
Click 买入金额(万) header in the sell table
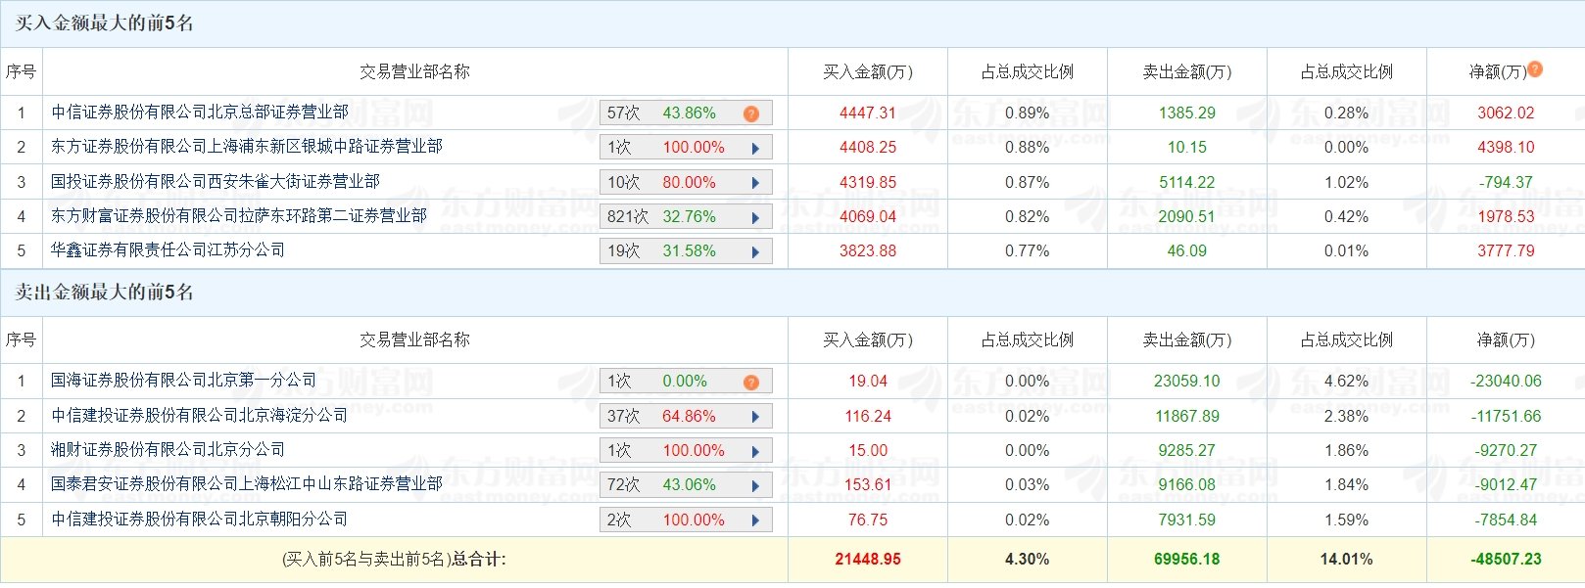(868, 340)
